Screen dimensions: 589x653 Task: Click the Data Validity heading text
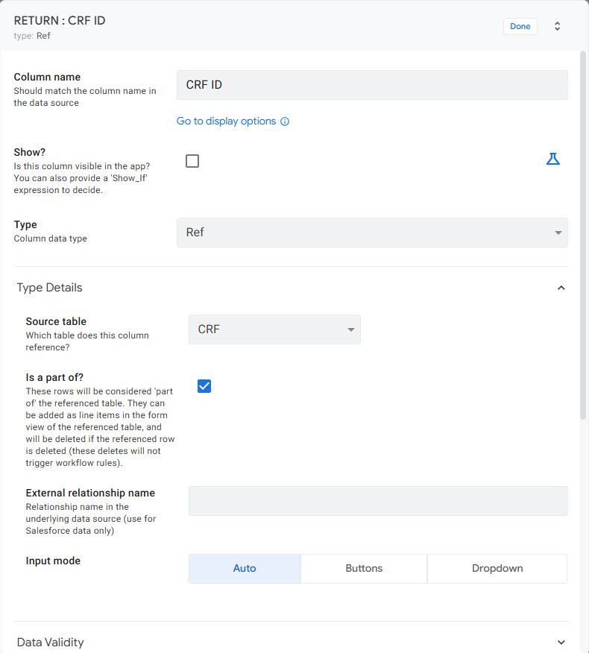(51, 642)
